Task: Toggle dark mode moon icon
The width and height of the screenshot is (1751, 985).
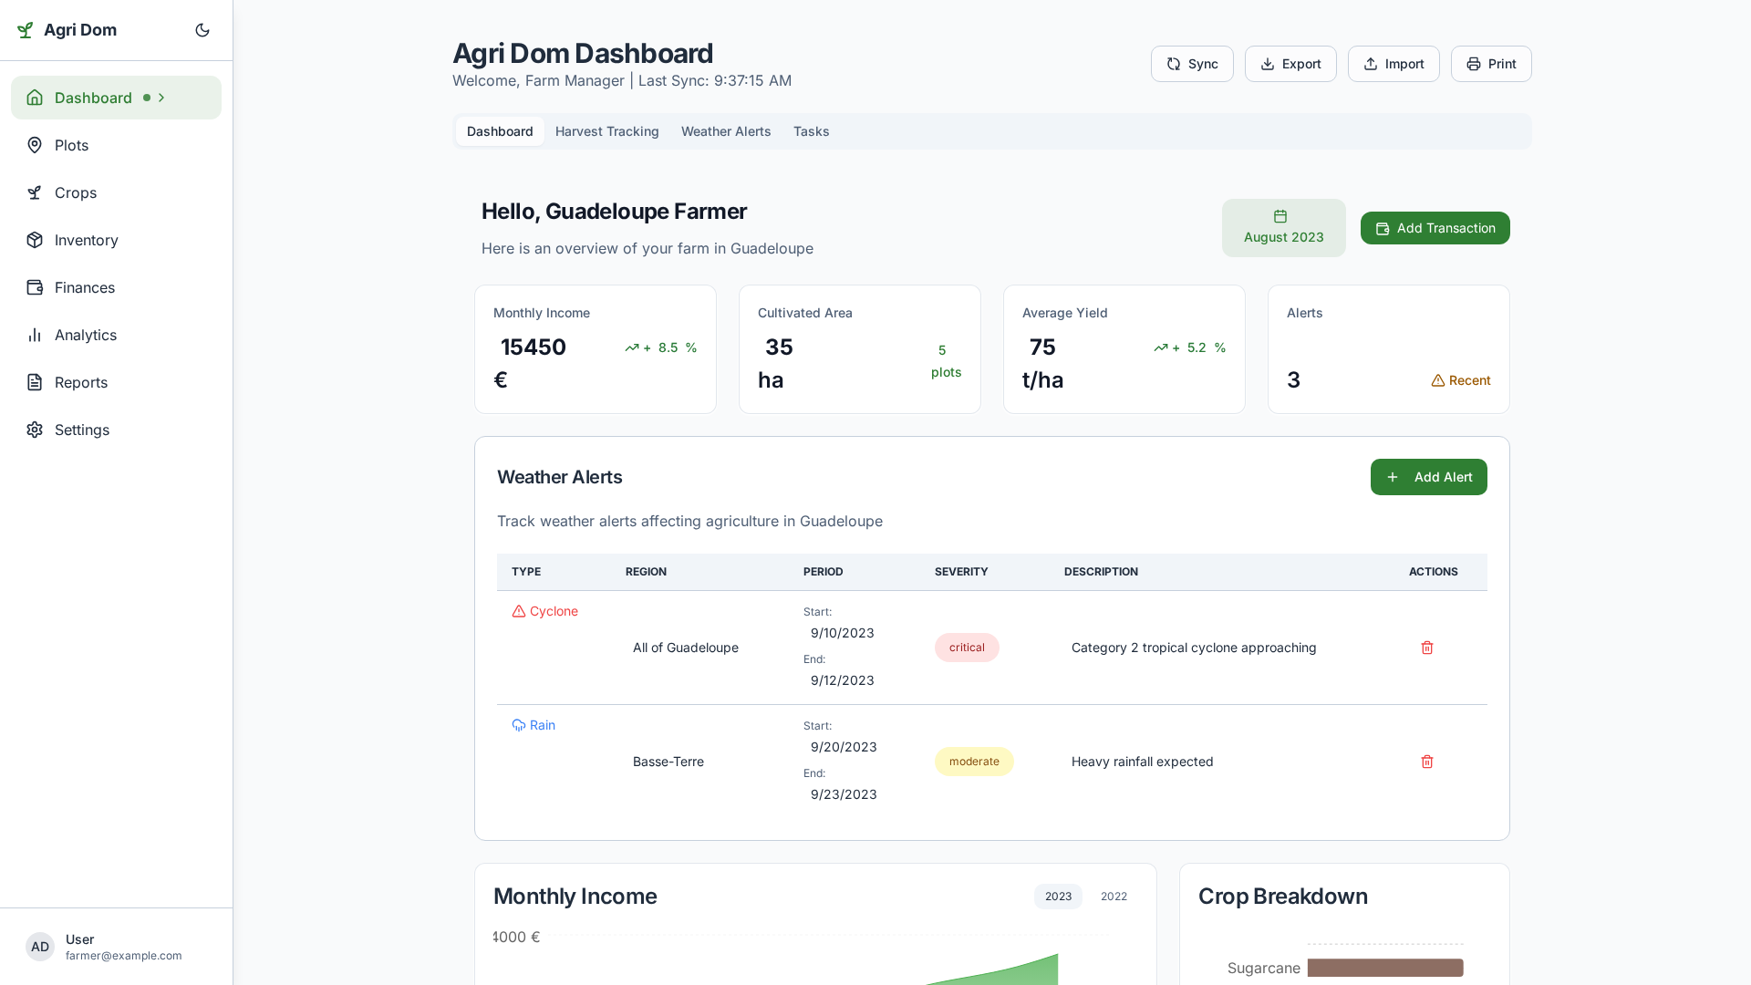Action: click(x=202, y=30)
